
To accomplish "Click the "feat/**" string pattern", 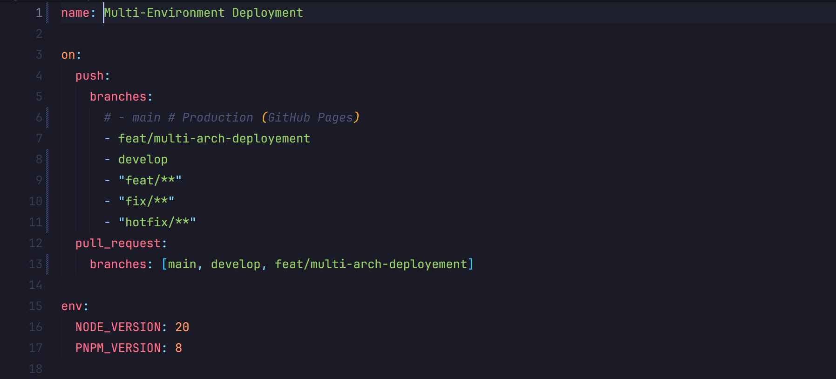I will [150, 181].
